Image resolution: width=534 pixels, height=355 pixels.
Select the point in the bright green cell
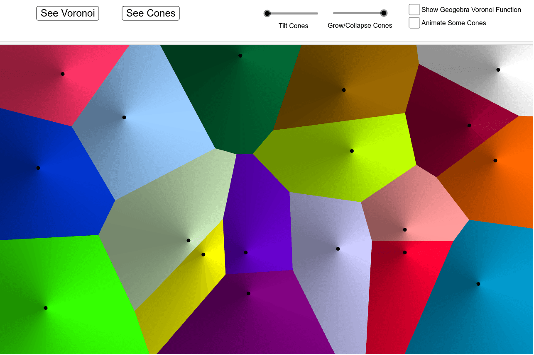coord(46,308)
